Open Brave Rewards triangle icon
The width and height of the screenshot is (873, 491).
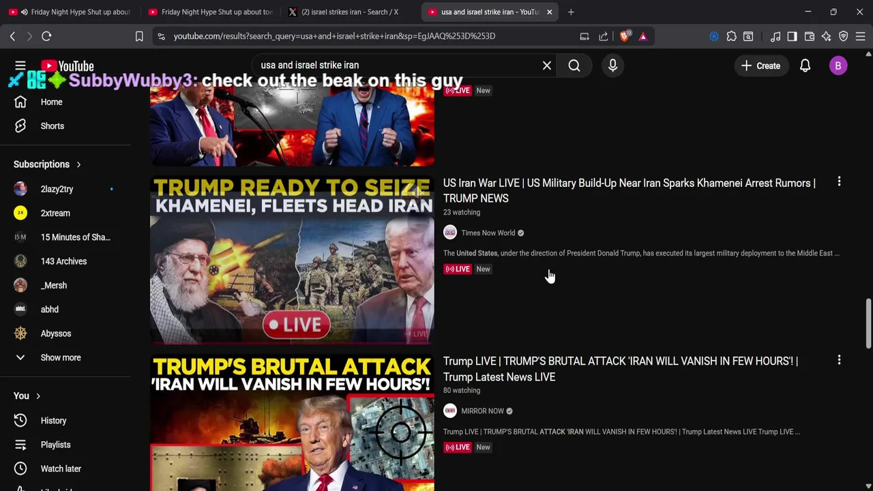(643, 36)
